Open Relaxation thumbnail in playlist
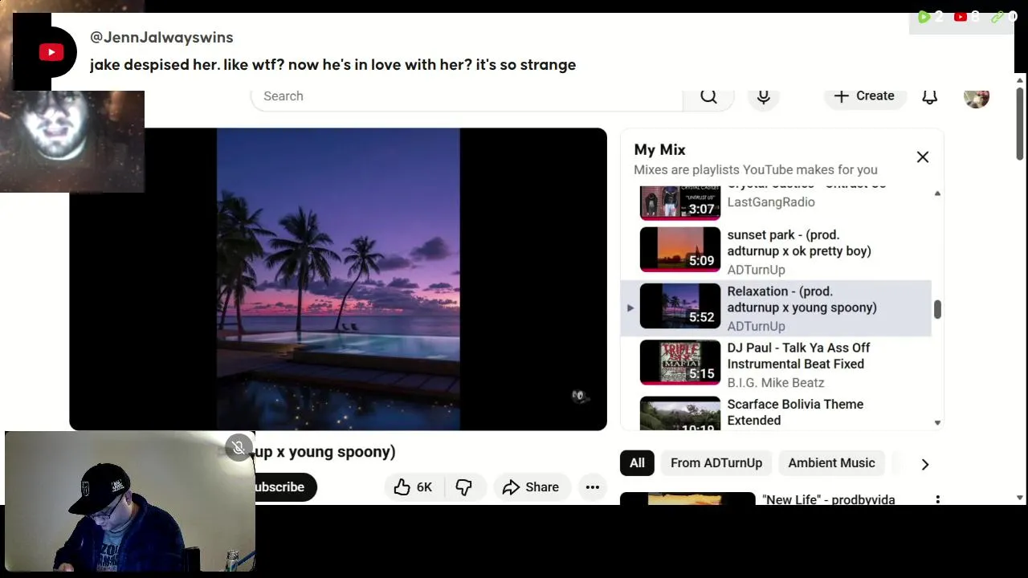Screen dimensions: 1028x578 point(680,306)
